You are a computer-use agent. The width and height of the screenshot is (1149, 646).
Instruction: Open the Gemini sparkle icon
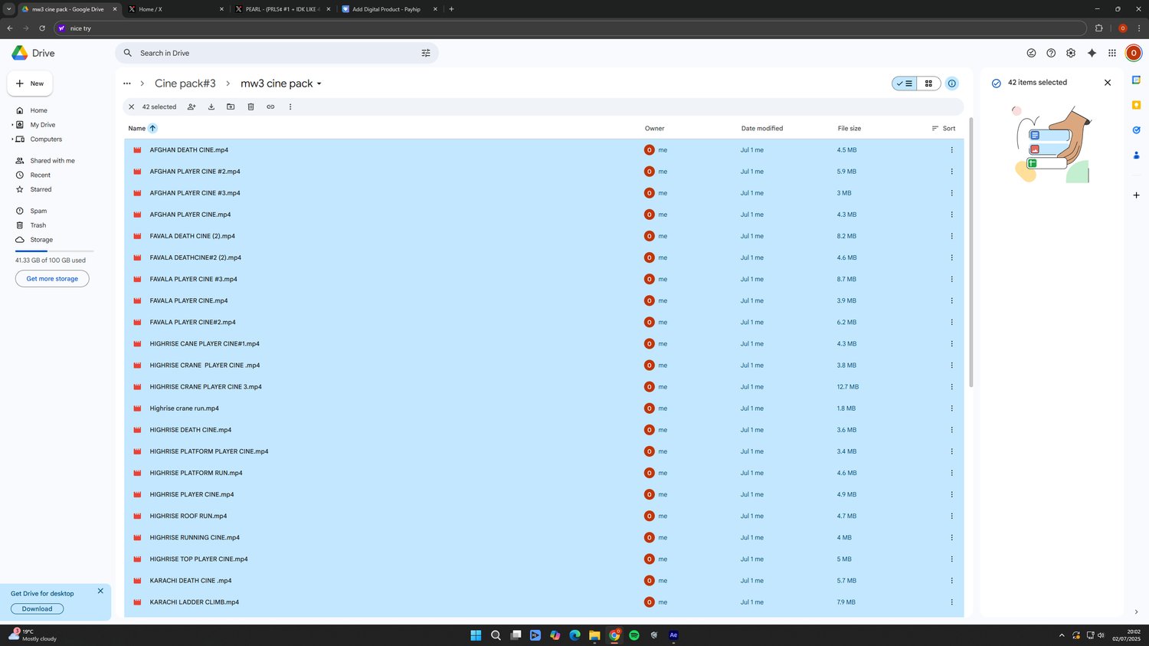[1092, 53]
